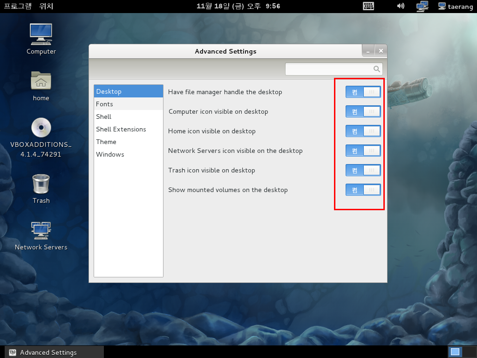The width and height of the screenshot is (477, 358).
Task: Click the search magnifier icon
Action: point(376,69)
